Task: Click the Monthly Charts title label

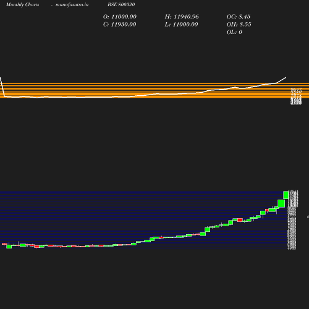Action: click(x=22, y=5)
